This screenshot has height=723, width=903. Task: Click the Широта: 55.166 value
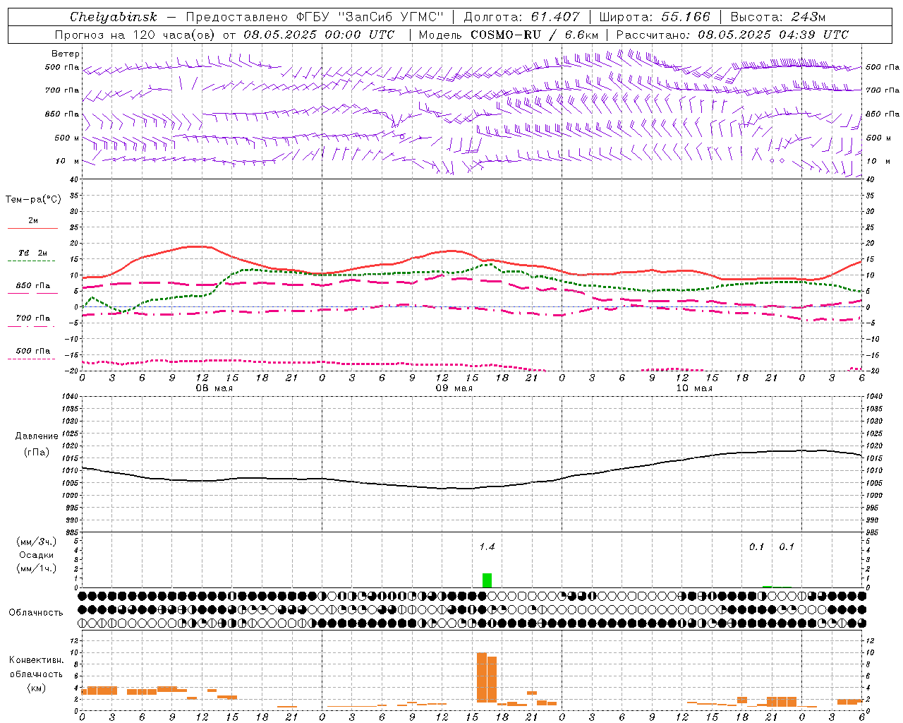pos(655,17)
